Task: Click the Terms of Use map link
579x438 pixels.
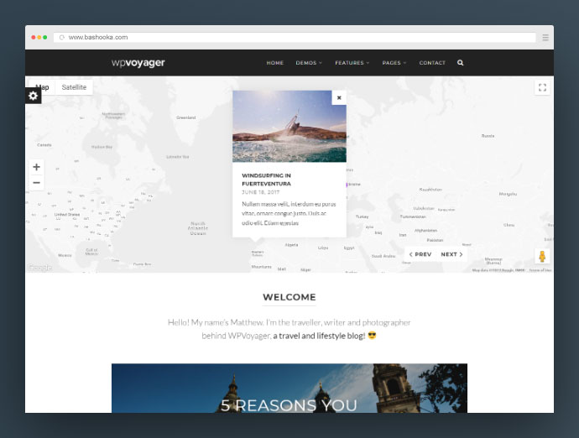Action: coord(540,270)
